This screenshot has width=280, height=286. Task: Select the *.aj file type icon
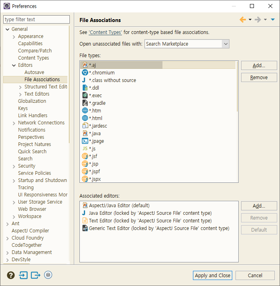tap(85, 65)
